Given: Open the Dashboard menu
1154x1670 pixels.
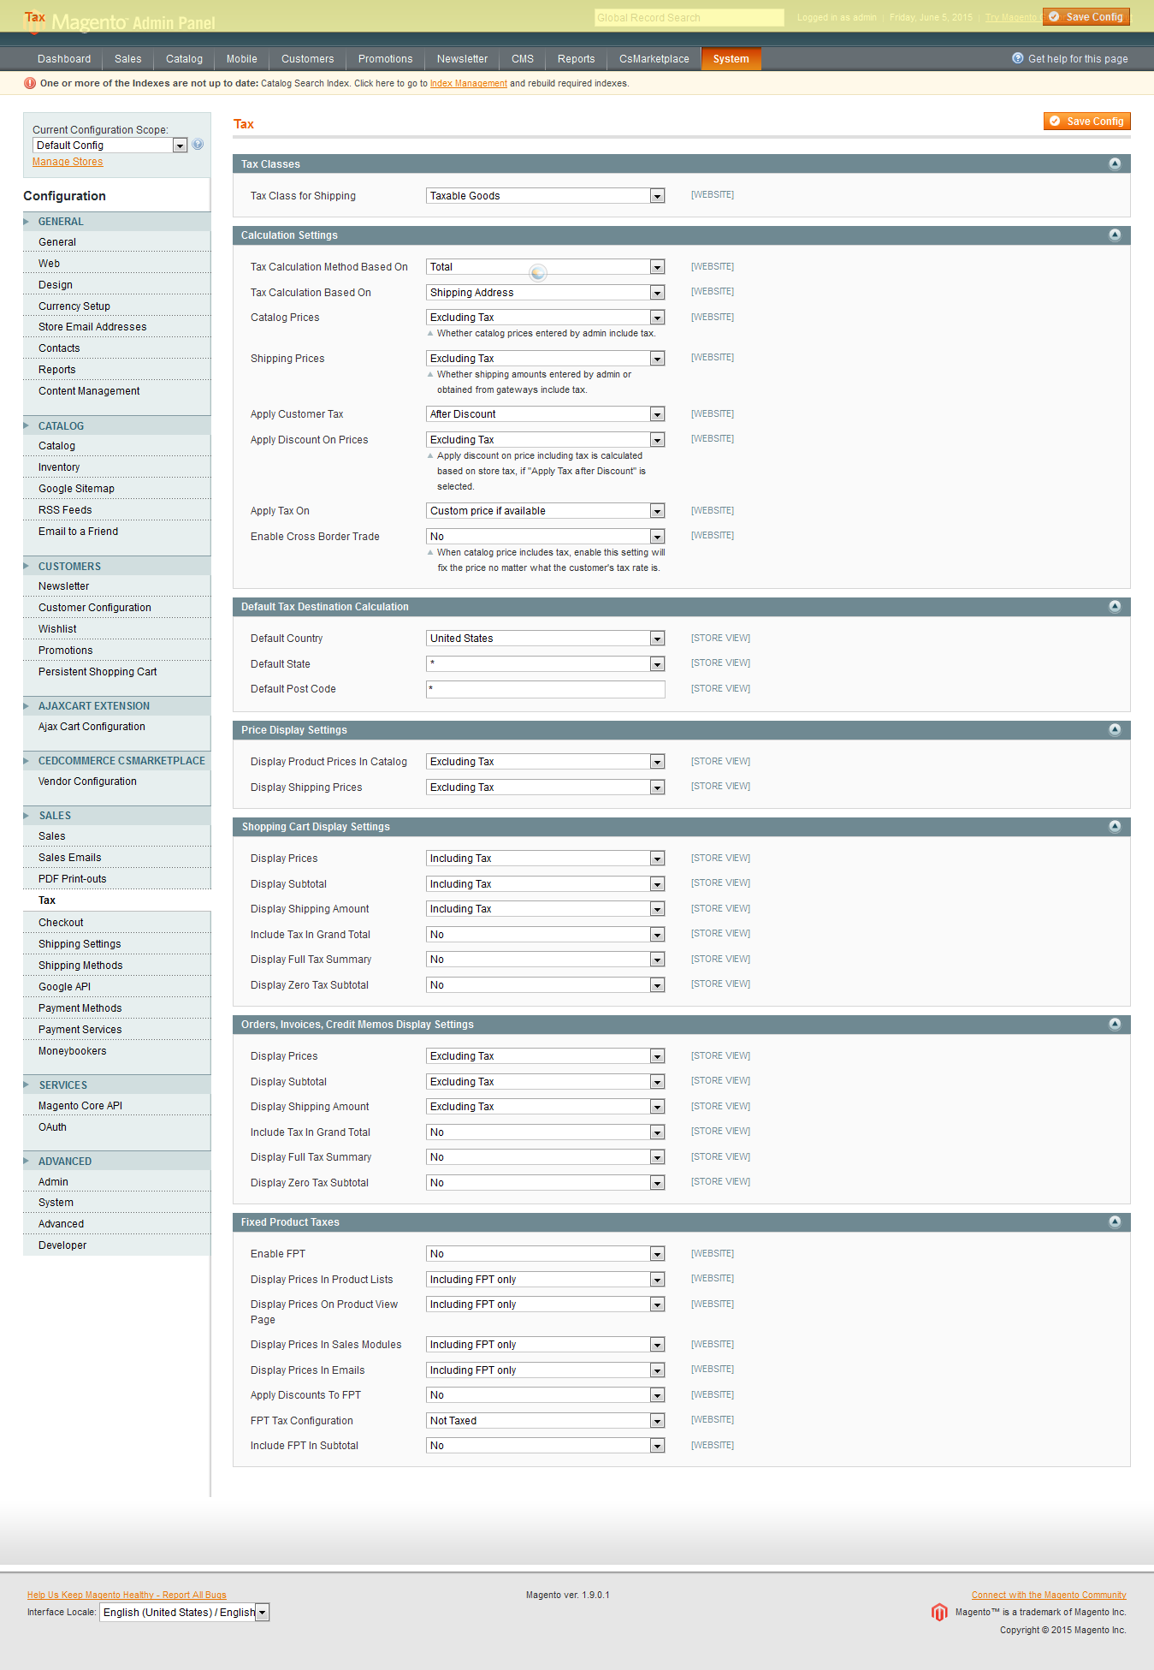Looking at the screenshot, I should coord(64,59).
